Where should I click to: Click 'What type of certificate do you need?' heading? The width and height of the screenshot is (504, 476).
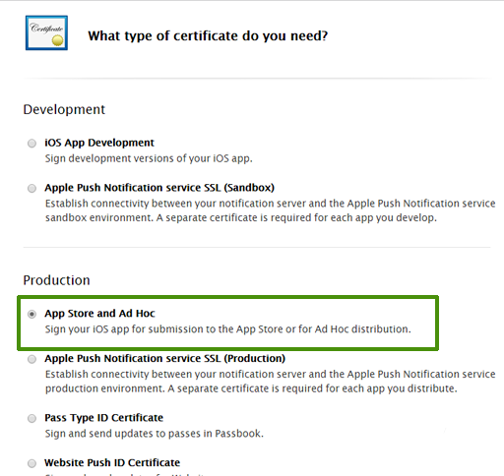click(x=208, y=35)
